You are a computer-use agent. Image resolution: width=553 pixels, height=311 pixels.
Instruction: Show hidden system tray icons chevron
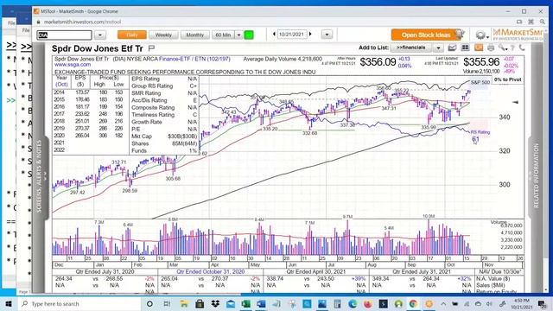pyautogui.click(x=443, y=303)
